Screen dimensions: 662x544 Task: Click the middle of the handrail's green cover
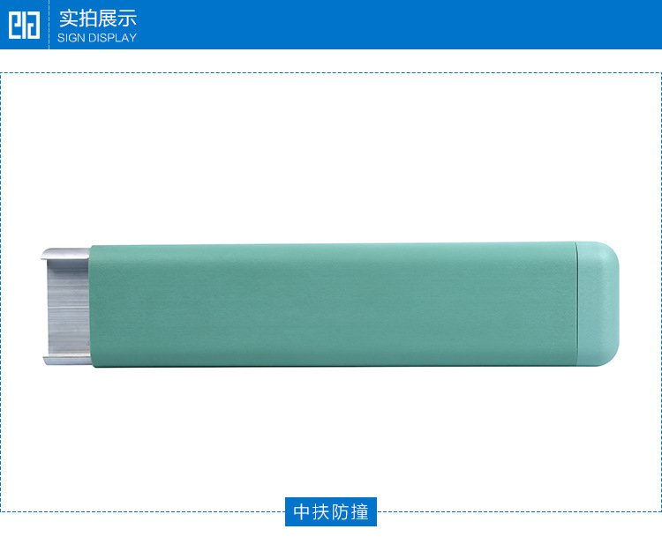click(x=333, y=304)
